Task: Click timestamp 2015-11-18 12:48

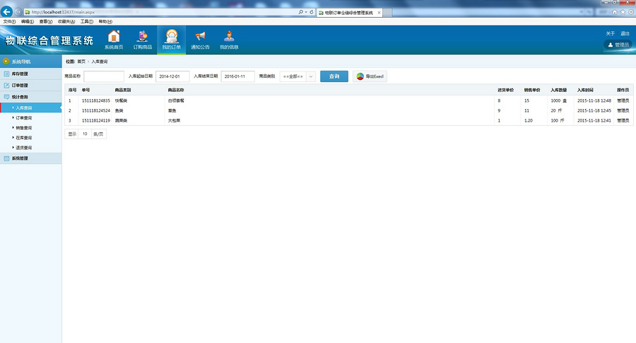Action: (x=594, y=100)
